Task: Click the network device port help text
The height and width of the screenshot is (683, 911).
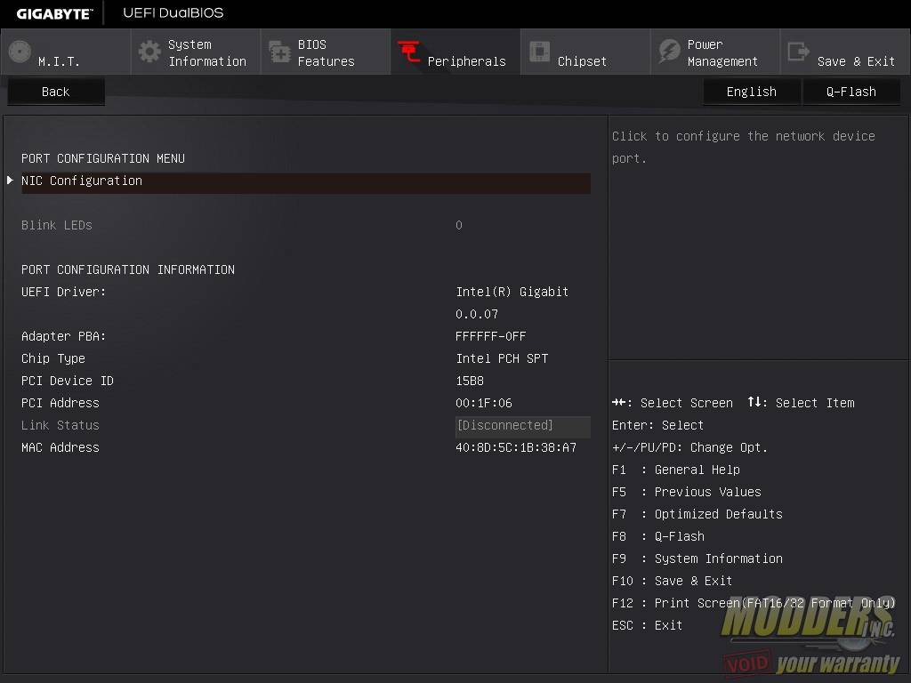Action: click(x=743, y=147)
